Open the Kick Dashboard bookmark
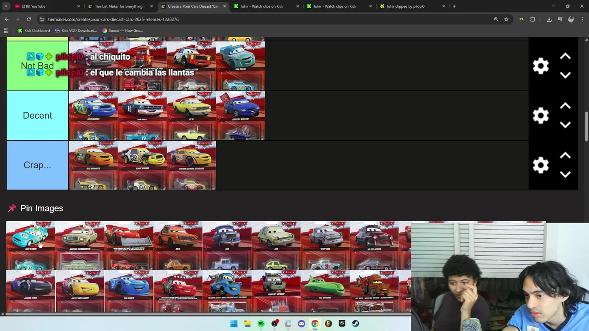The image size is (589, 331). click(x=34, y=31)
